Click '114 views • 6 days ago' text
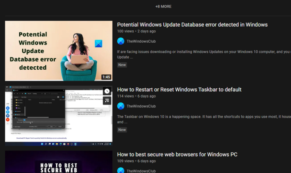The width and height of the screenshot is (291, 173). click(x=136, y=96)
